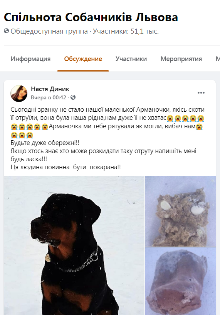
Task: Click the globe icon before Общедоступная группа
Action: click(x=7, y=31)
